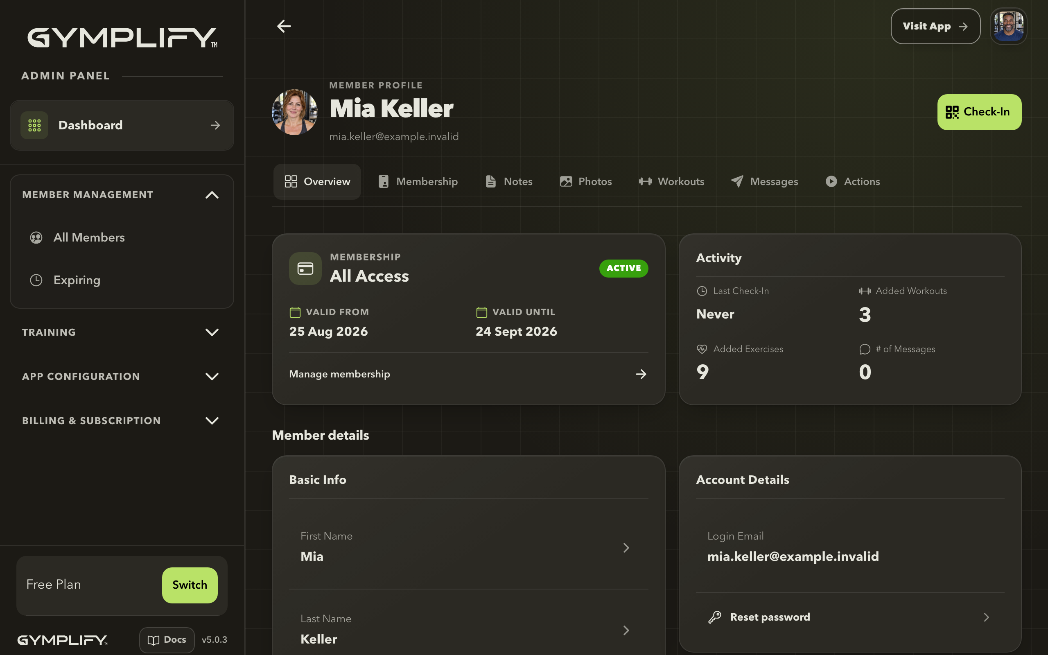Open the All Members page
Viewport: 1048px width, 655px height.
pos(122,237)
